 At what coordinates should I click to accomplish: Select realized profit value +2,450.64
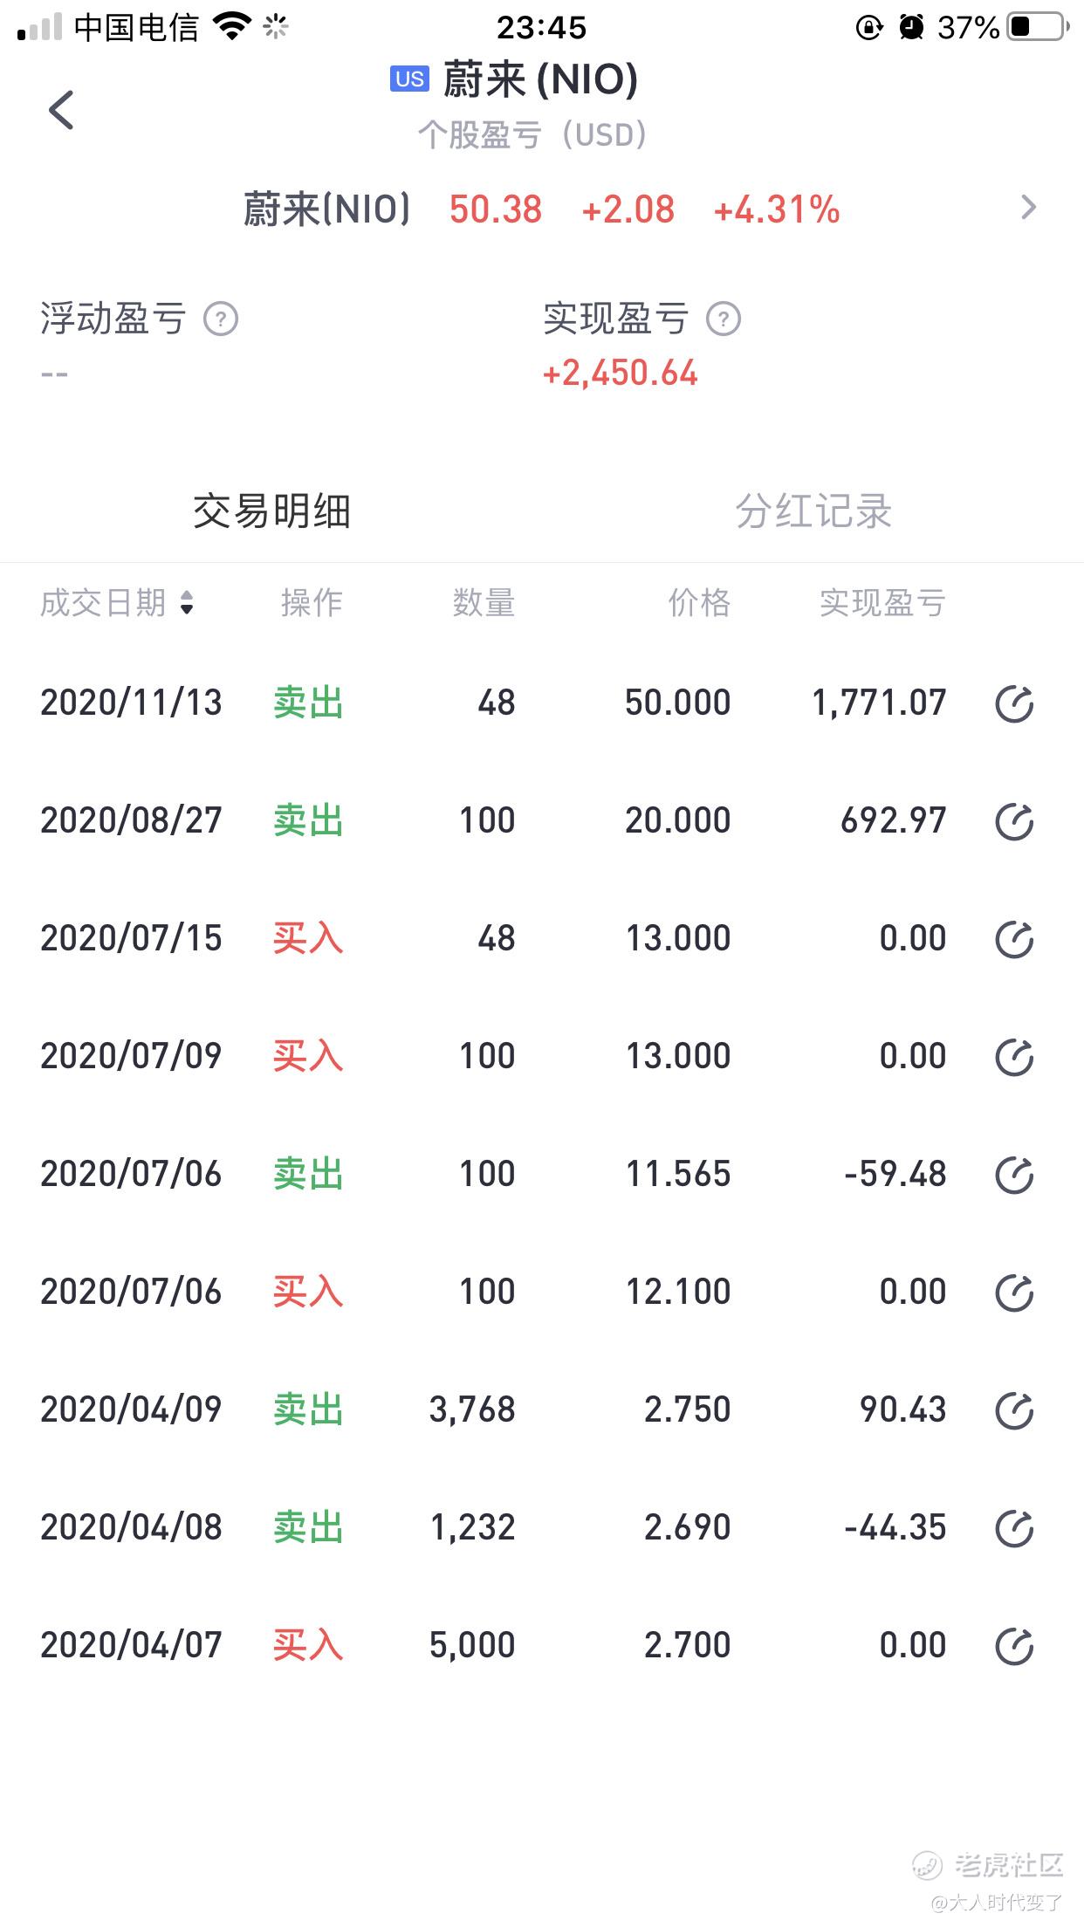[x=620, y=374]
